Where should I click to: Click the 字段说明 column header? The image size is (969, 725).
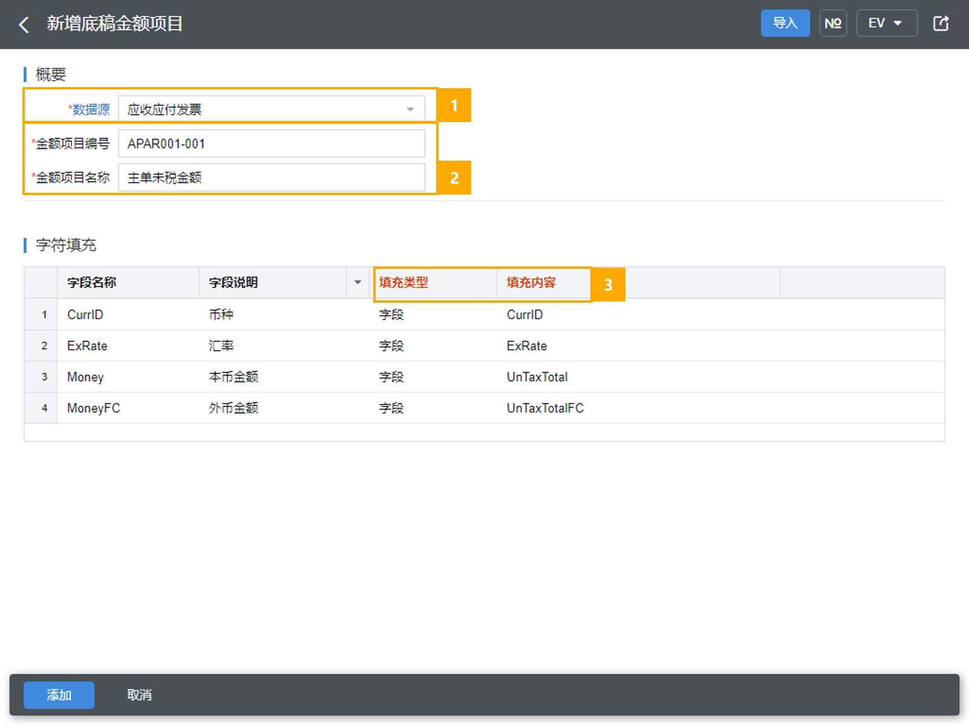pos(273,282)
